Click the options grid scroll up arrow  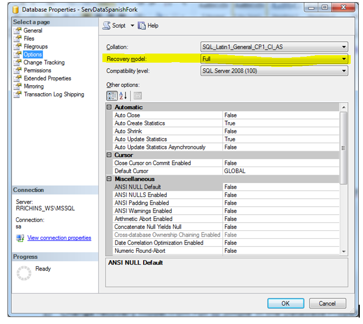[344, 107]
